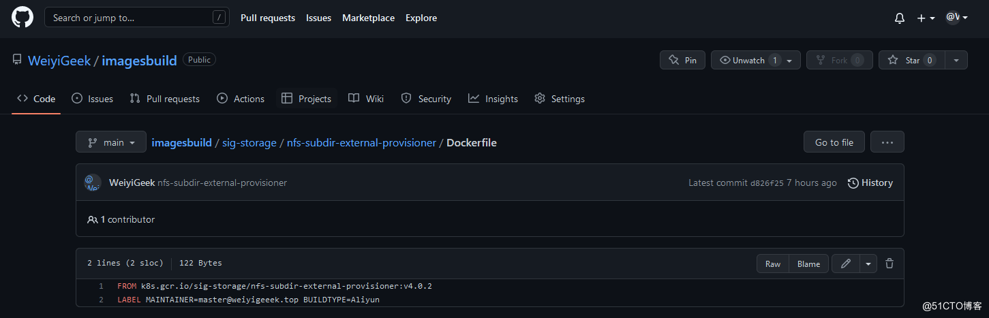Viewport: 989px width, 318px height.
Task: Click the 2 lines (2 sloc) text
Action: [125, 263]
